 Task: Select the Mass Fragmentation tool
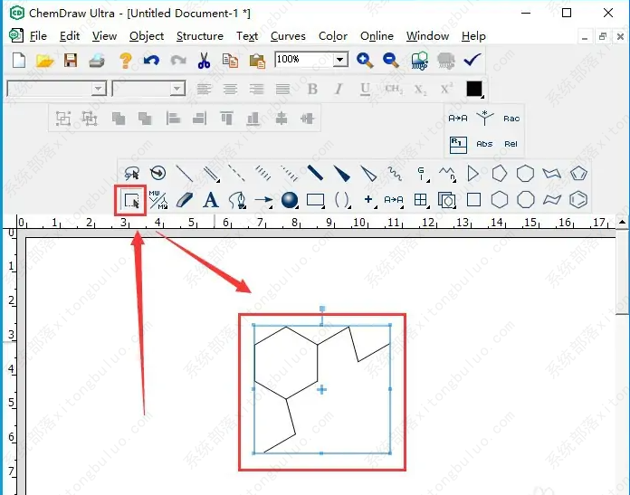pyautogui.click(x=157, y=200)
